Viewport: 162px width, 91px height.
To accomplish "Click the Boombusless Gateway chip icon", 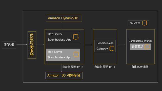I will pos(112,48).
